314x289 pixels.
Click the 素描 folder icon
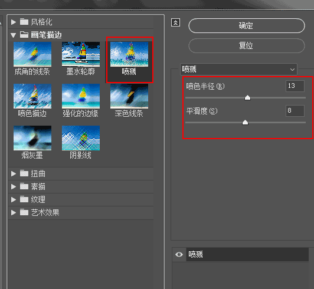[x=24, y=186]
